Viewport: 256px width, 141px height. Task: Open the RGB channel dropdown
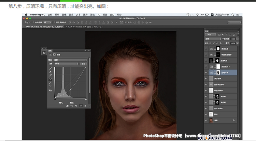point(67,64)
